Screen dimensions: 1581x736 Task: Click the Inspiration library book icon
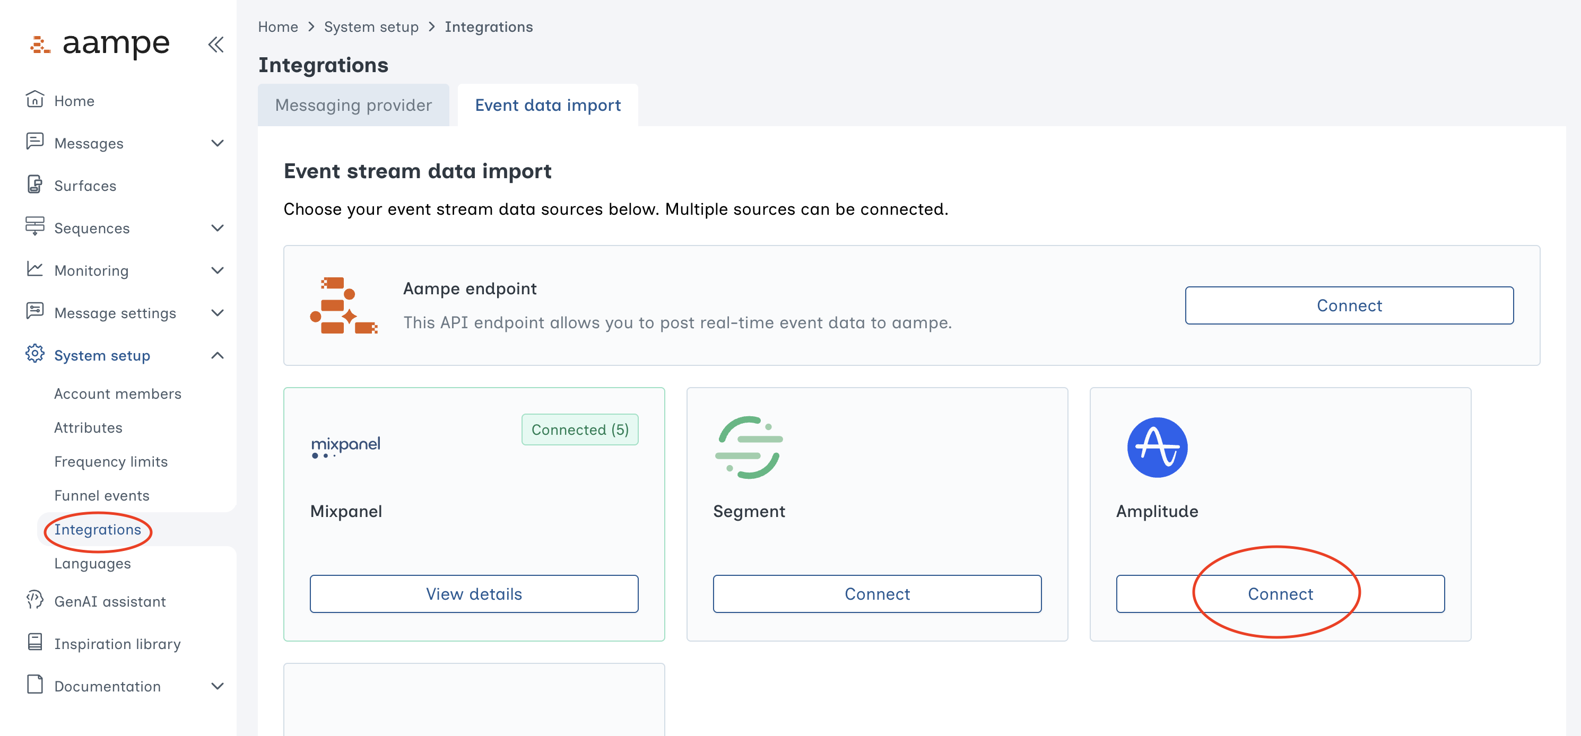click(x=34, y=642)
